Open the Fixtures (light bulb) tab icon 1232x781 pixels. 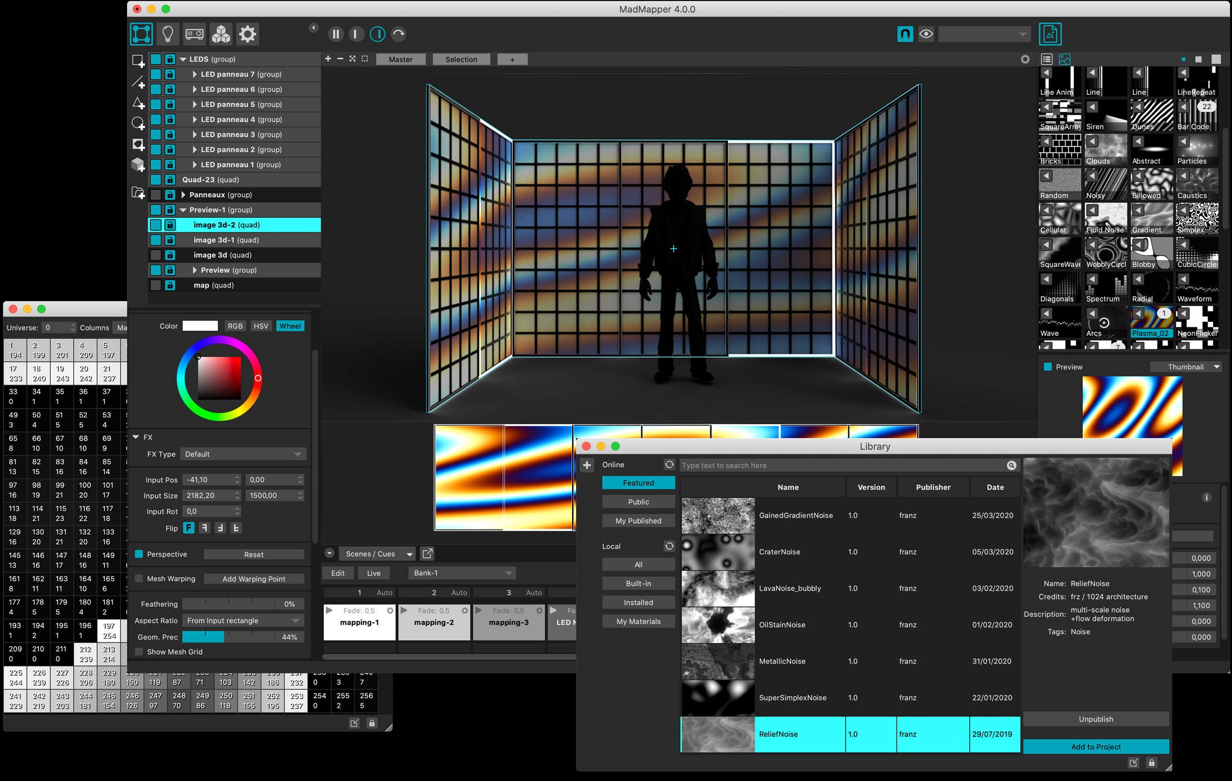coord(167,34)
